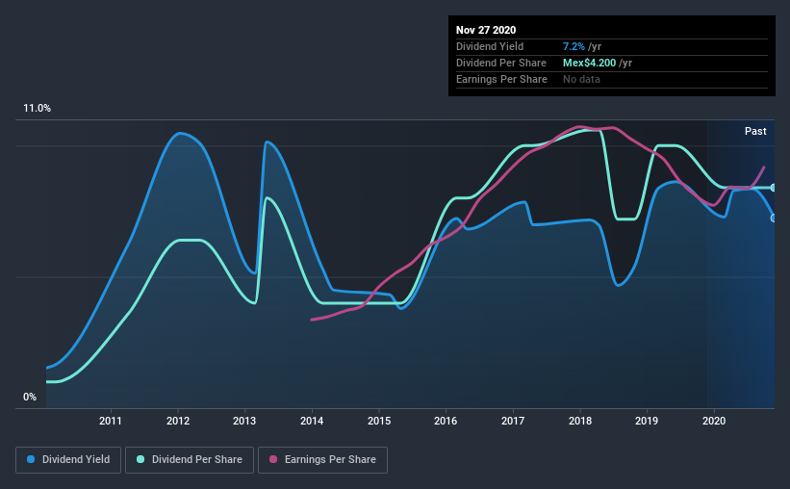Click the 2017 x-axis label
The image size is (790, 489).
[513, 421]
